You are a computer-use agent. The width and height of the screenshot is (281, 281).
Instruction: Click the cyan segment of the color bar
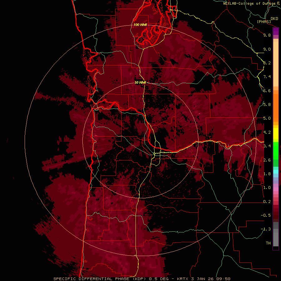(276, 172)
